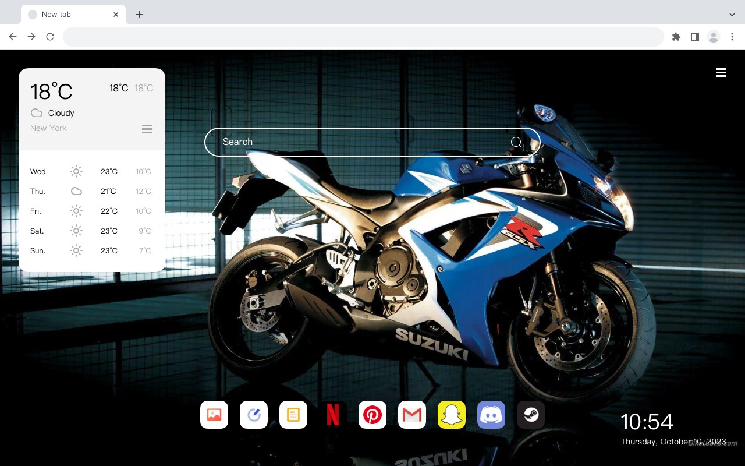Screen dimensions: 745x466
Task: Select the Thu. forecast row
Action: pos(91,191)
